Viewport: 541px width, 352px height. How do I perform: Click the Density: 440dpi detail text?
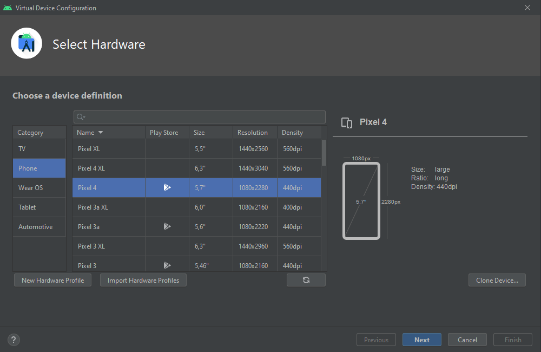(434, 186)
